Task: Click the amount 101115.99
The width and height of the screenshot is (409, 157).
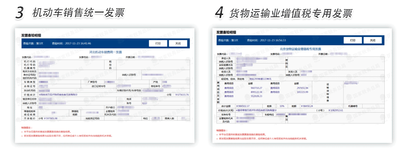Action: pyautogui.click(x=303, y=92)
